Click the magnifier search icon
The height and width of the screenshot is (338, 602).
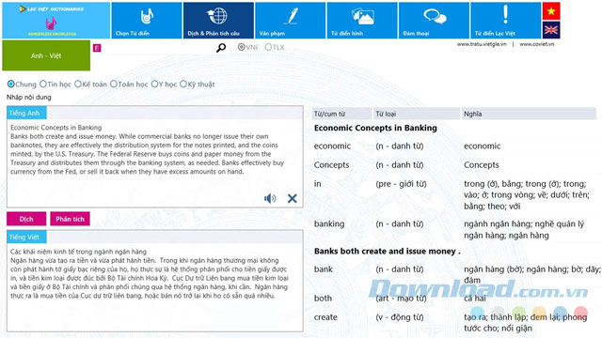click(221, 48)
